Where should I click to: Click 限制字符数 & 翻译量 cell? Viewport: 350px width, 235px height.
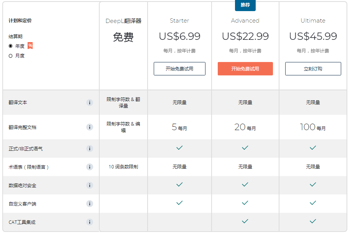coord(123,103)
